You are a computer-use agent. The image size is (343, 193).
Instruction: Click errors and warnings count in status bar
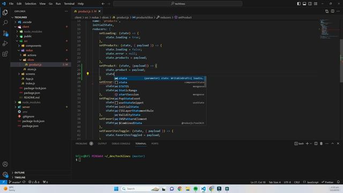tap(34, 182)
